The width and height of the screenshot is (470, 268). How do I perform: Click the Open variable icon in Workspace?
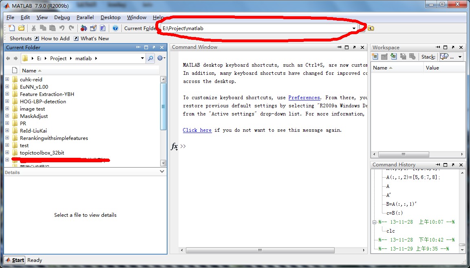point(384,57)
